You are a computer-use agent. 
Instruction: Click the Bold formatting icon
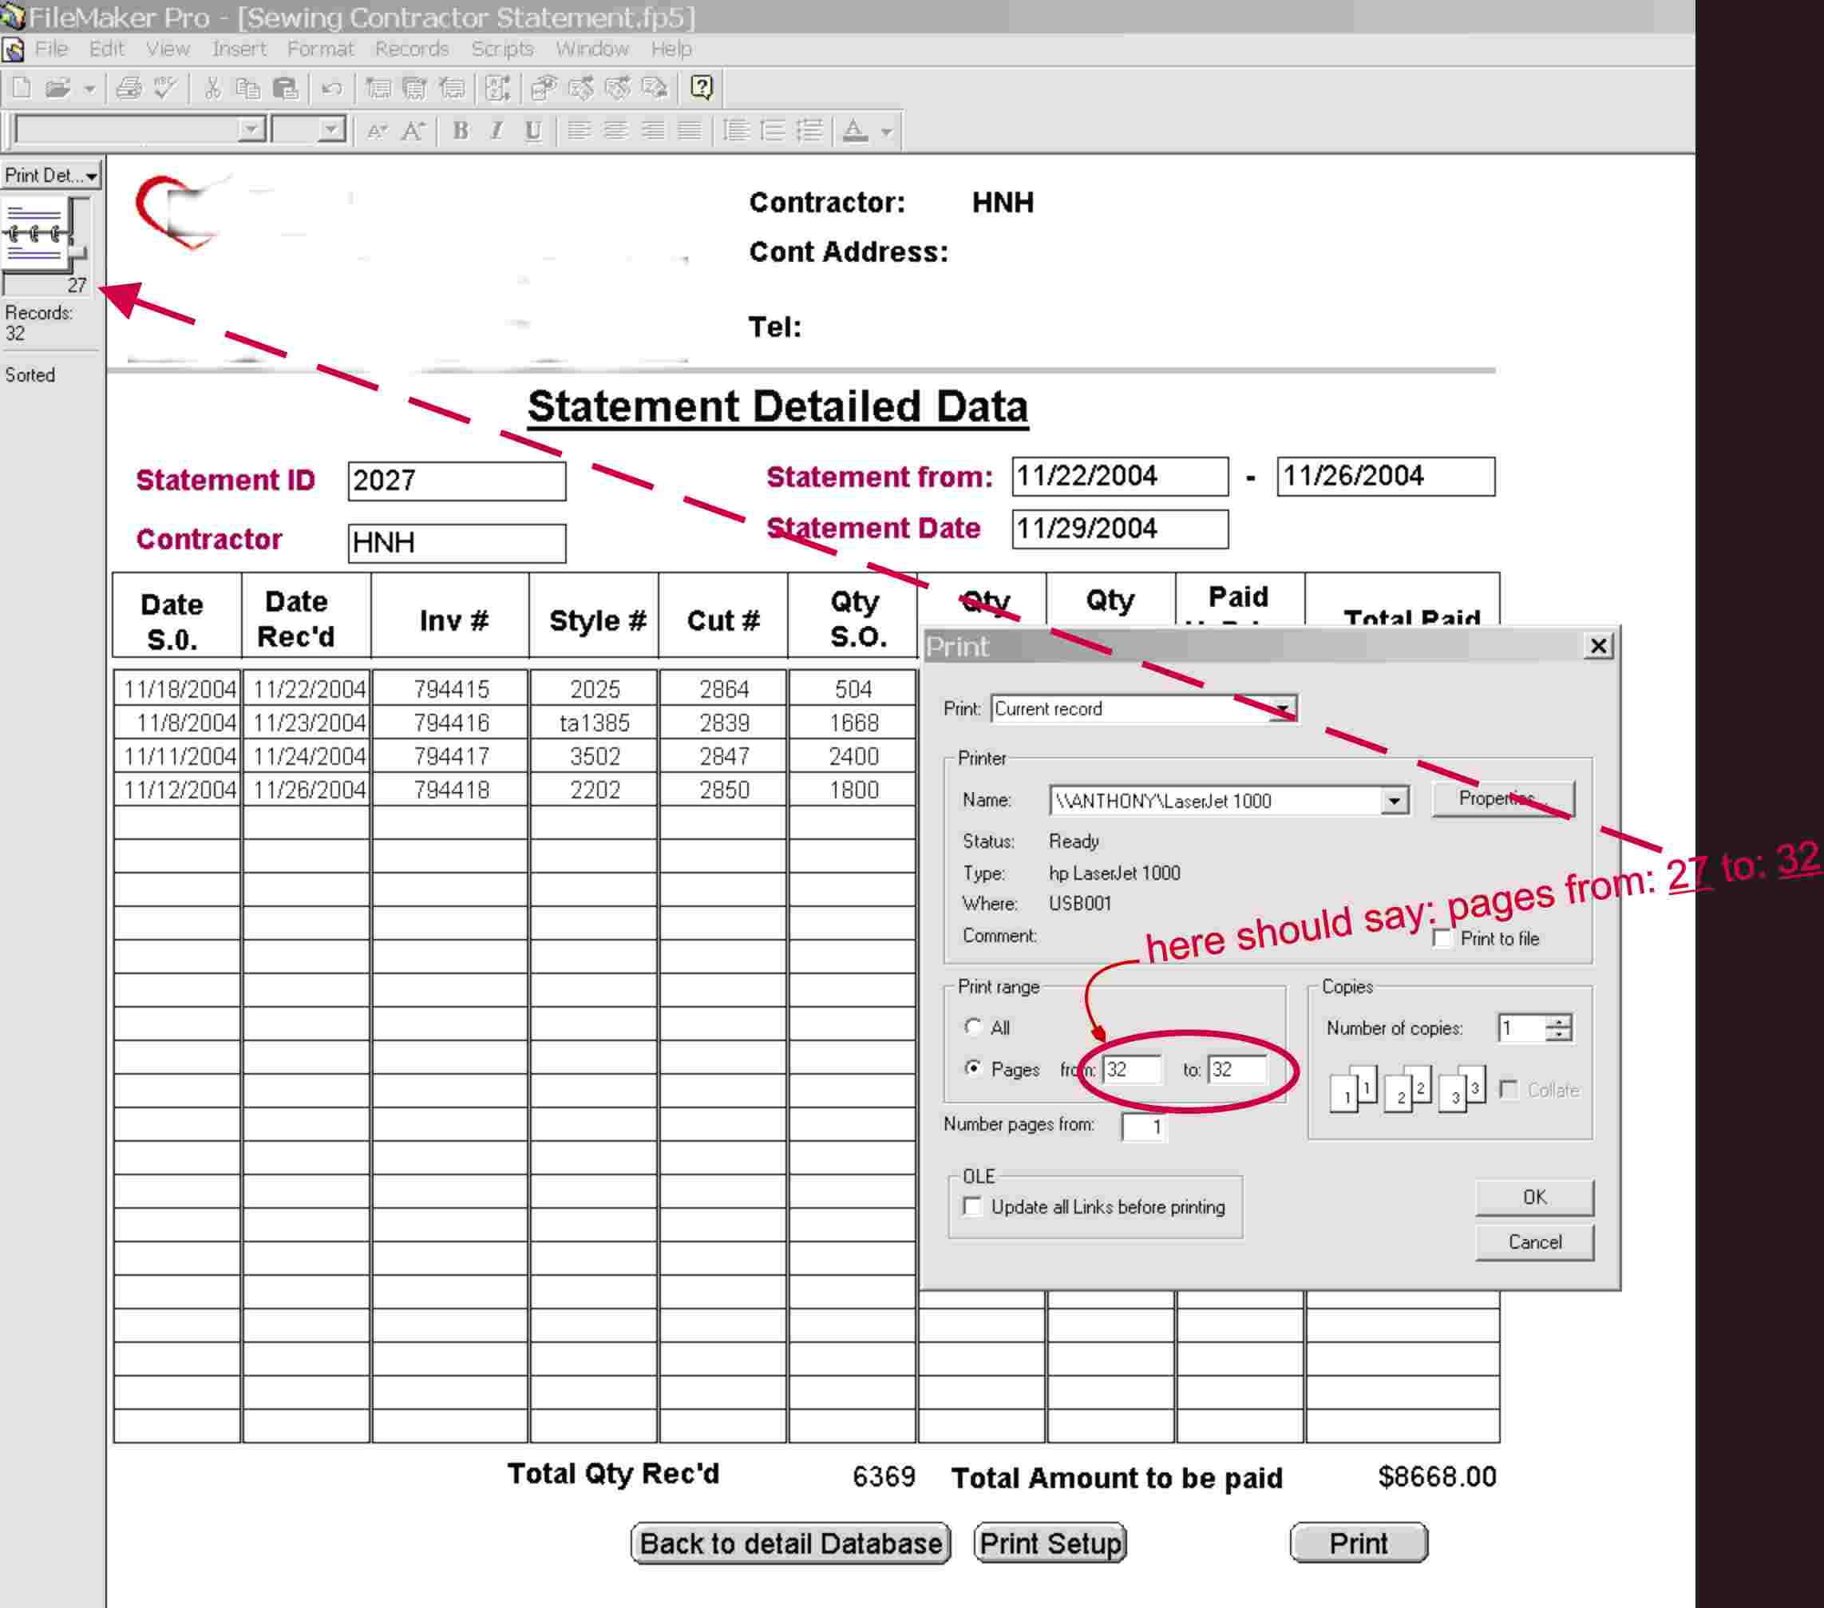point(460,131)
